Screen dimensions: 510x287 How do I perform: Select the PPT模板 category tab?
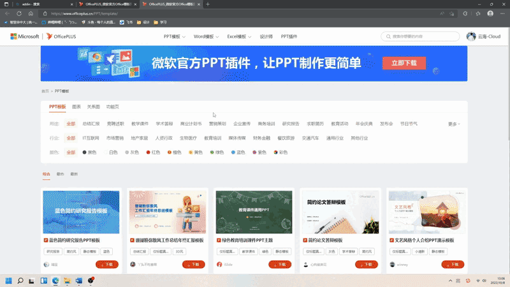[x=57, y=107]
